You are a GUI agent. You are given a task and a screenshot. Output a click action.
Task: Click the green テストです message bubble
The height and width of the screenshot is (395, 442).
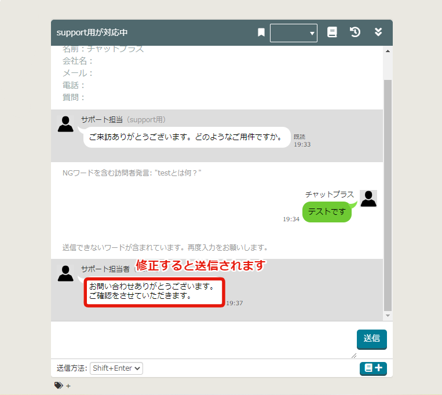click(327, 212)
